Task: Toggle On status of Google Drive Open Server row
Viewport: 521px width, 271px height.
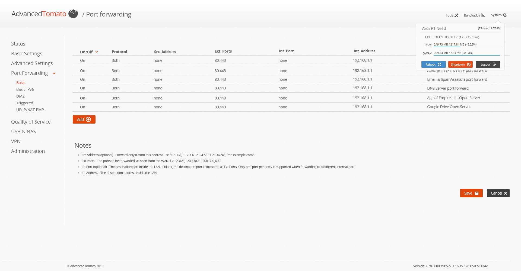Action: click(x=82, y=107)
